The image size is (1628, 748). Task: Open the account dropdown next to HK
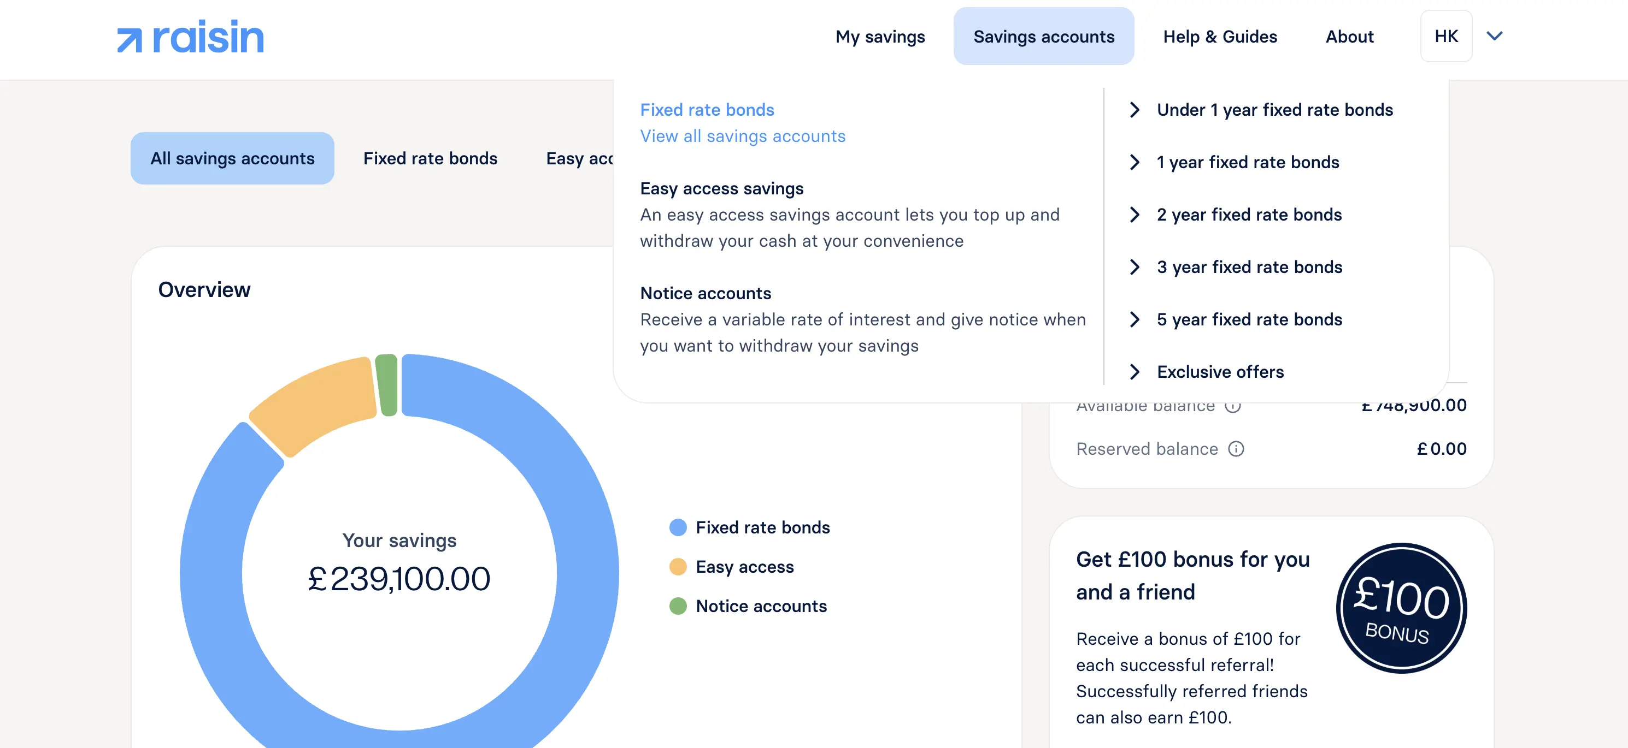click(1495, 37)
